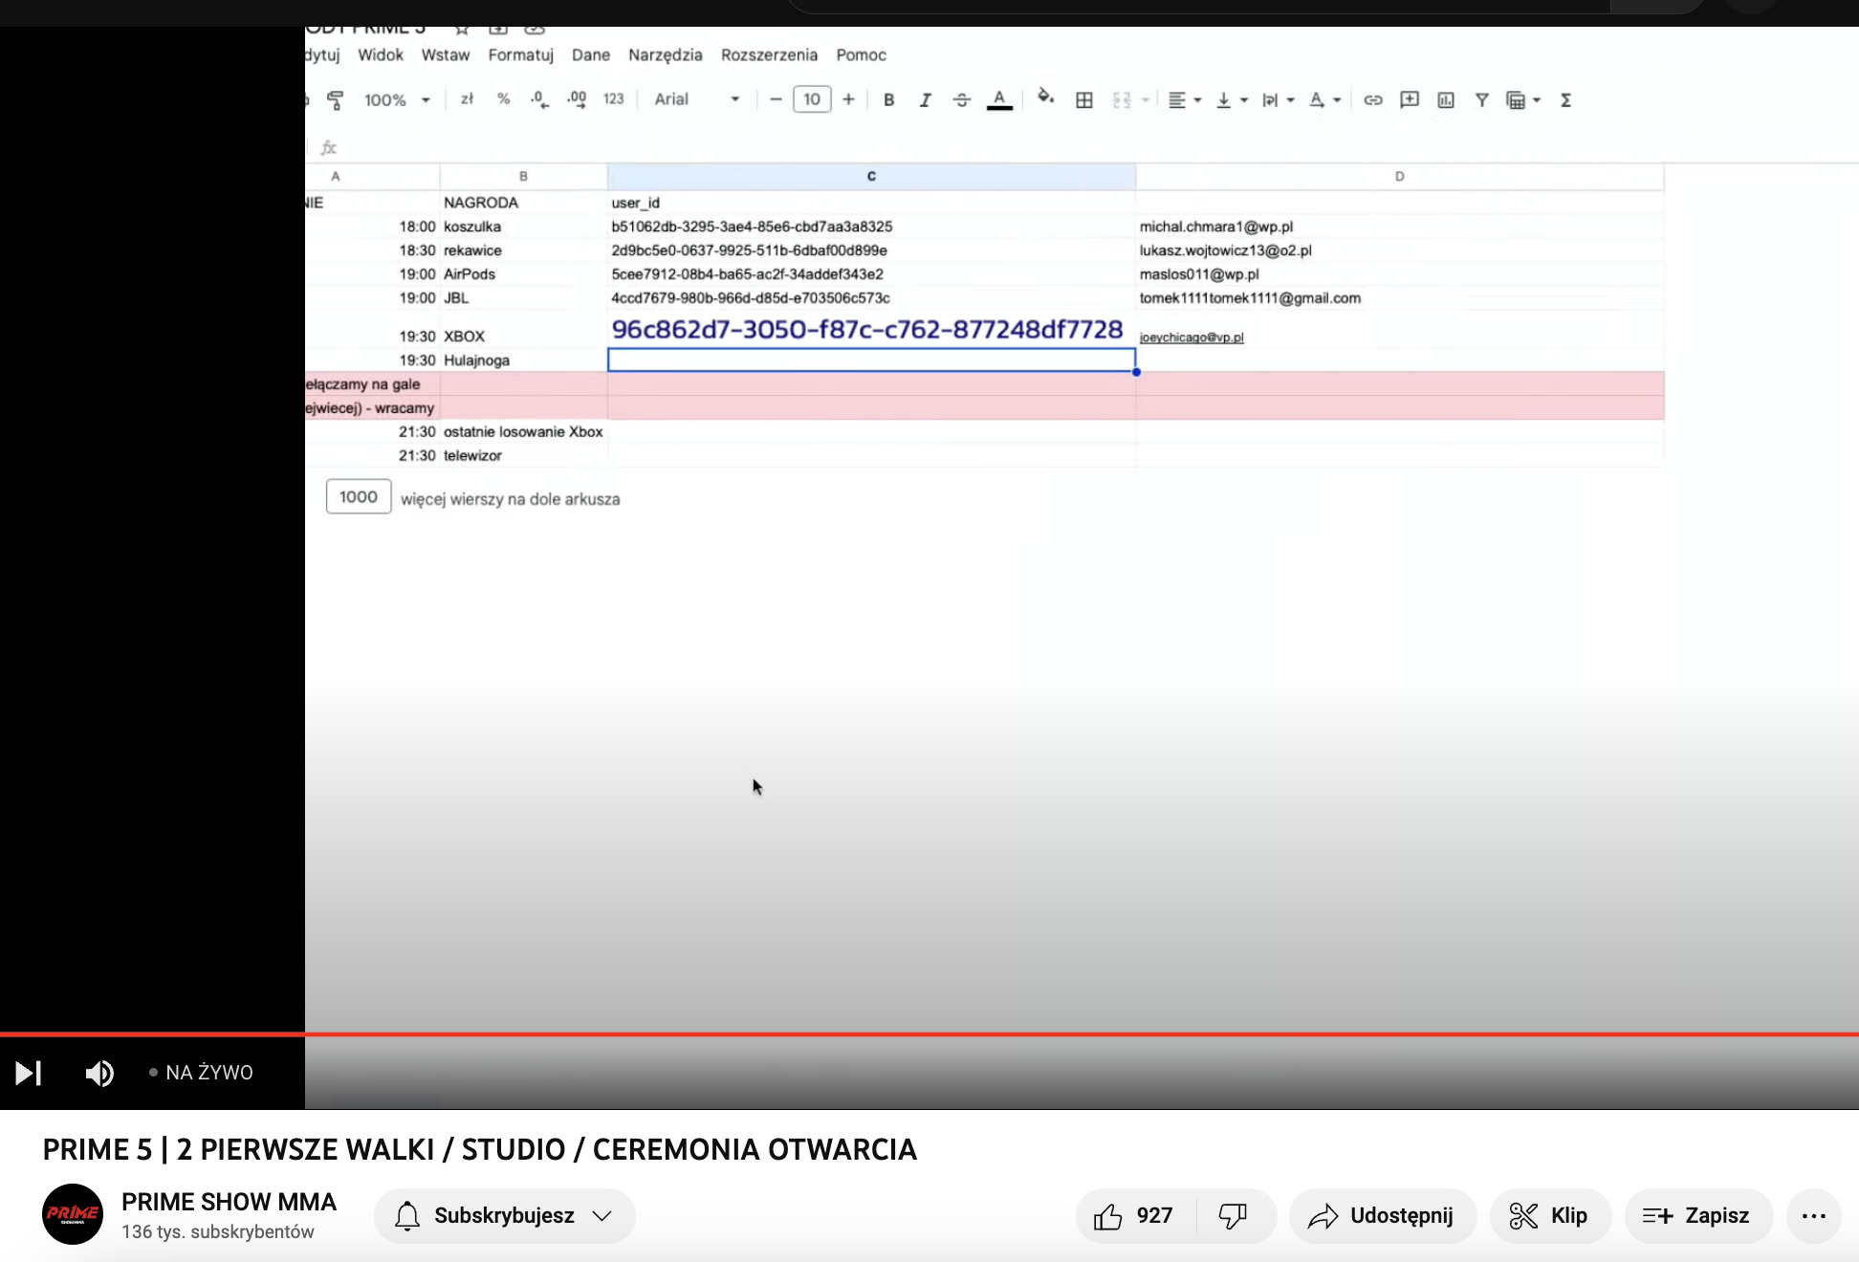Toggle bold formatting in spreadsheet toolbar
This screenshot has width=1859, height=1262.
point(888,99)
